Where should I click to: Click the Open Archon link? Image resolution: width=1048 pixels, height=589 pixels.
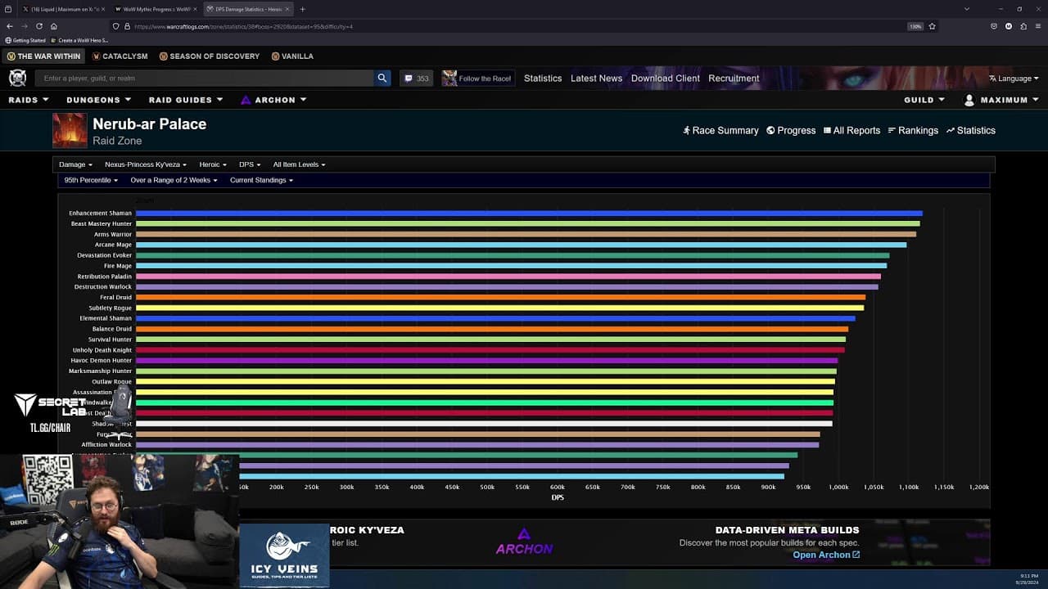(826, 555)
